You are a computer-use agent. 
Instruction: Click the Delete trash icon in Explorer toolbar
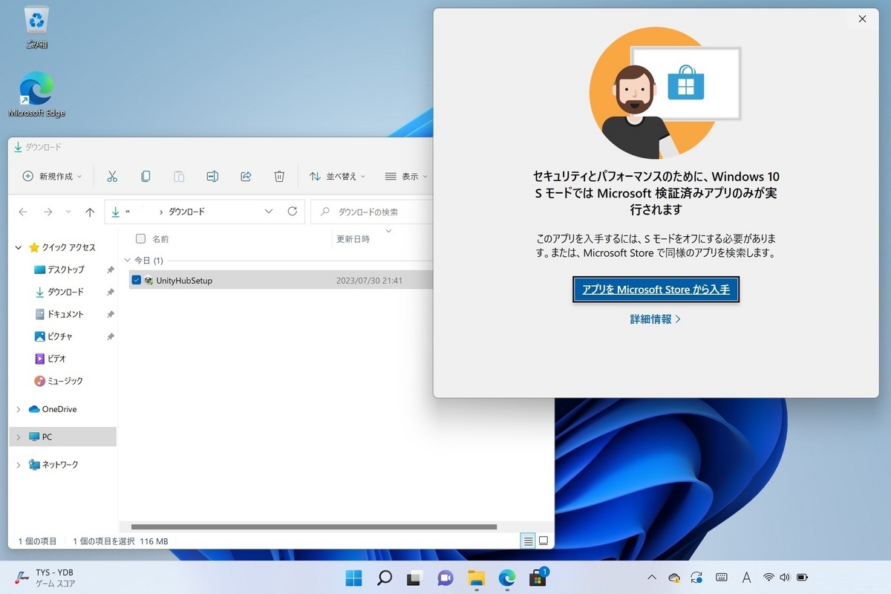[x=279, y=176]
